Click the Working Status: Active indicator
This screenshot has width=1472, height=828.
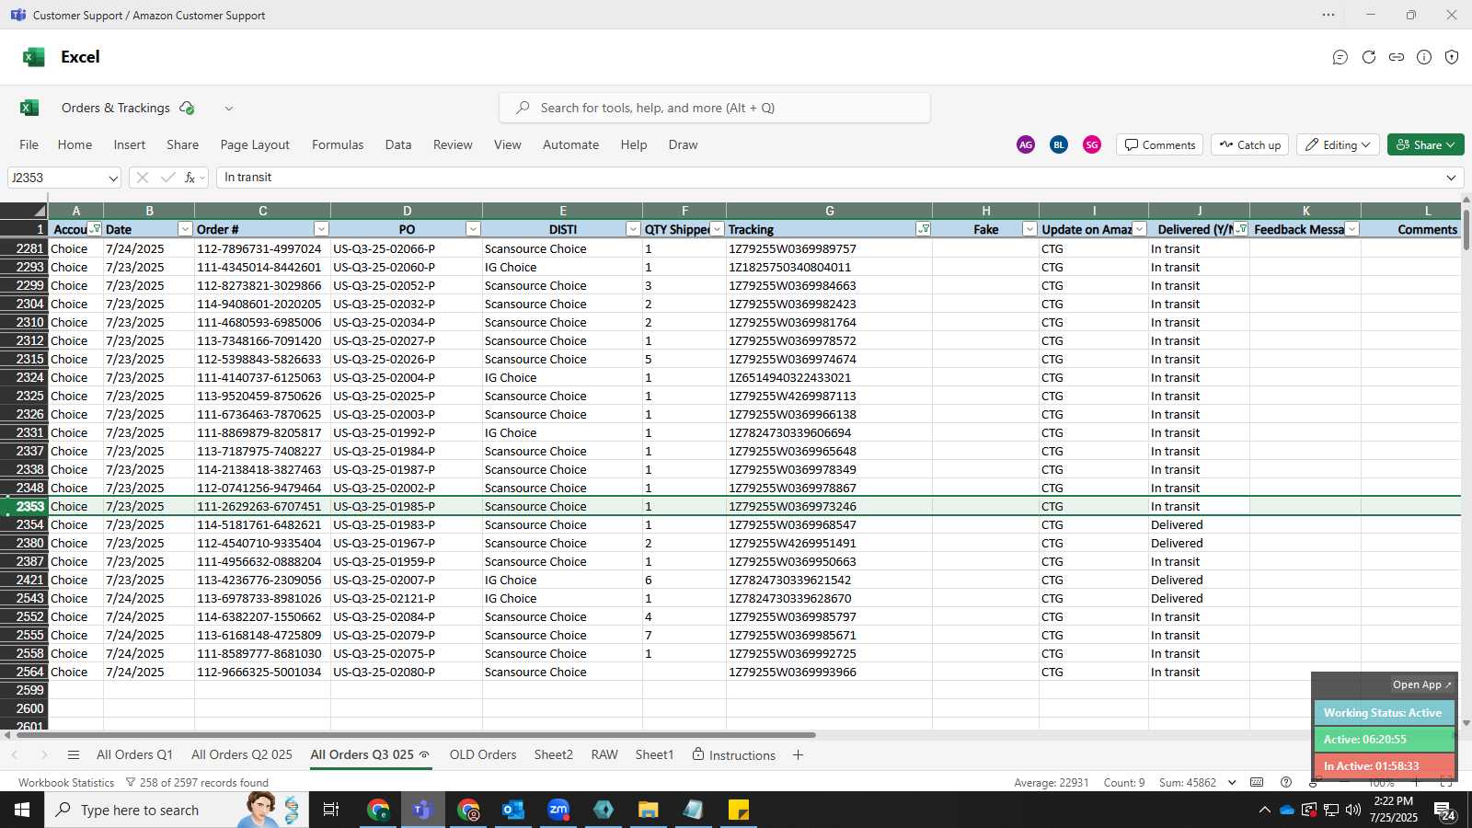pyautogui.click(x=1384, y=713)
